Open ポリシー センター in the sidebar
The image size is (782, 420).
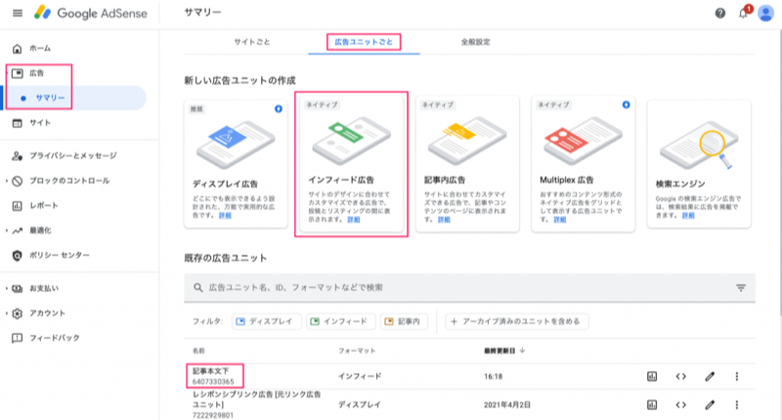point(60,255)
